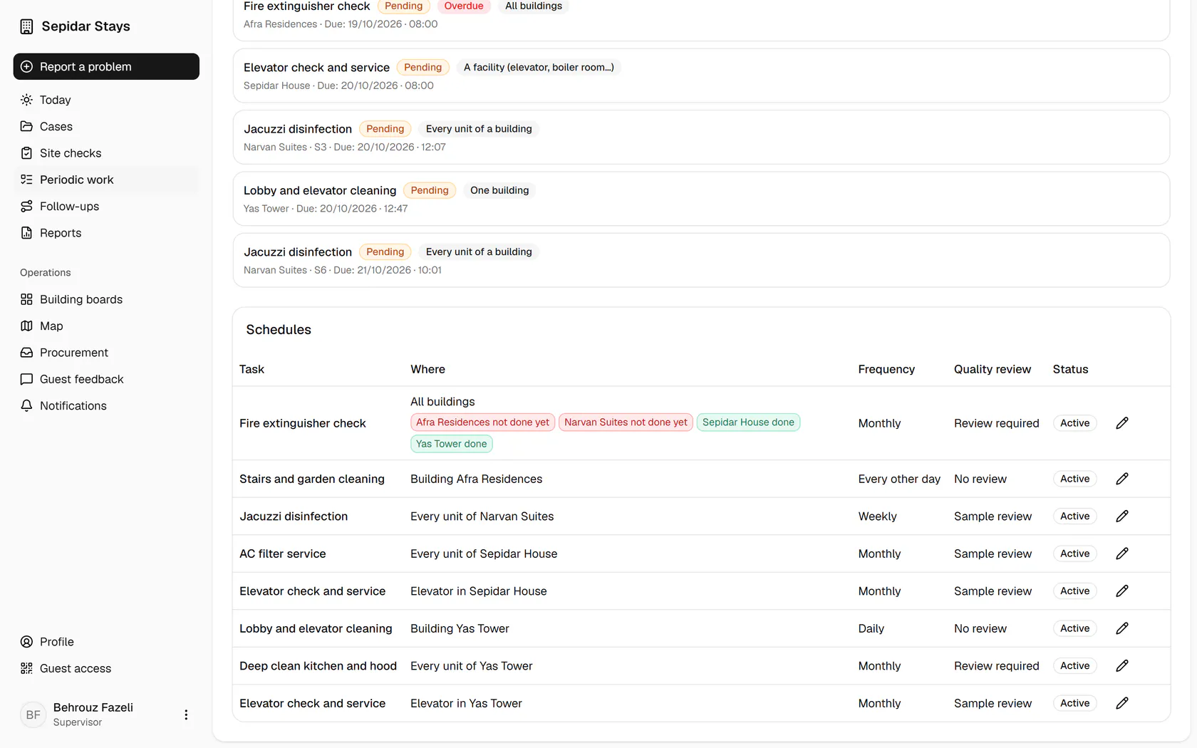Open Guest access QR icon

(x=26, y=669)
